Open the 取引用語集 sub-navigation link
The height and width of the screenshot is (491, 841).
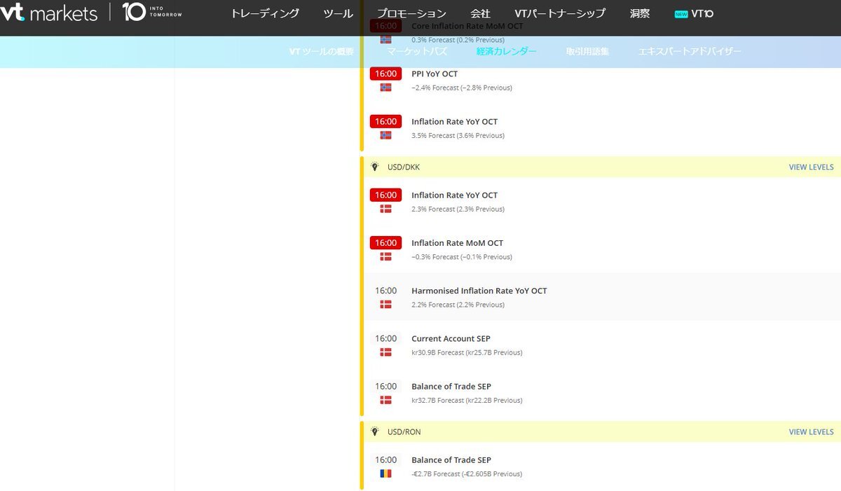click(587, 51)
